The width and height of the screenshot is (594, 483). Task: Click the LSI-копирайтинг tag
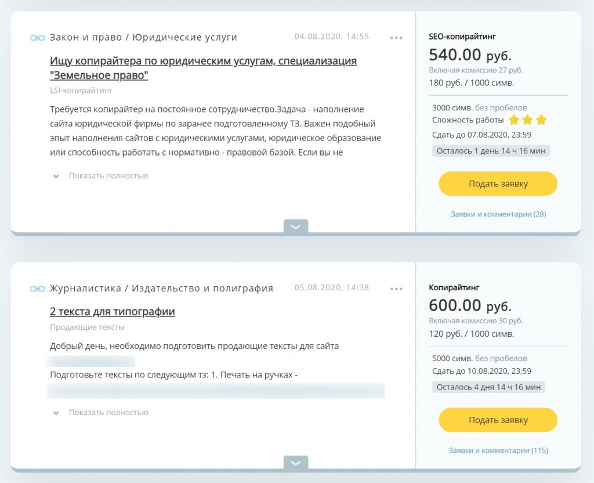[81, 91]
